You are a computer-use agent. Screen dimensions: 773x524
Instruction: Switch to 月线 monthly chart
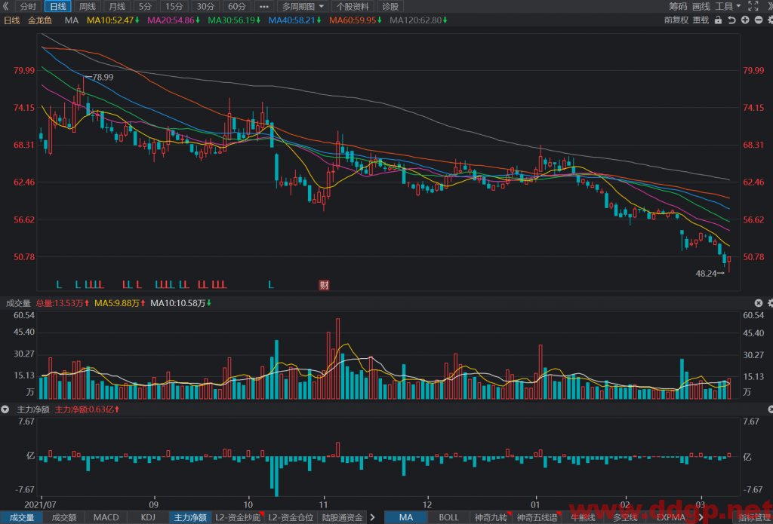[x=117, y=6]
